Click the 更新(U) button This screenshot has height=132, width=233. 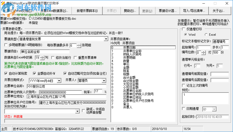(147, 11)
